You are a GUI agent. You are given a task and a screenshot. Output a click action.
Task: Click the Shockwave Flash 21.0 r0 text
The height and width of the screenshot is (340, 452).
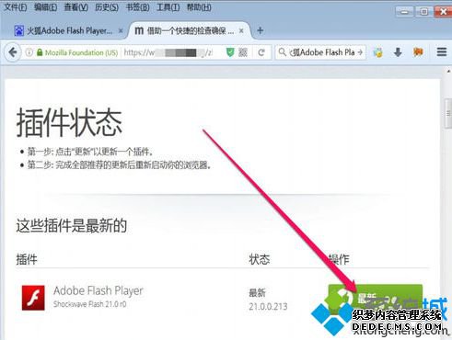click(89, 304)
